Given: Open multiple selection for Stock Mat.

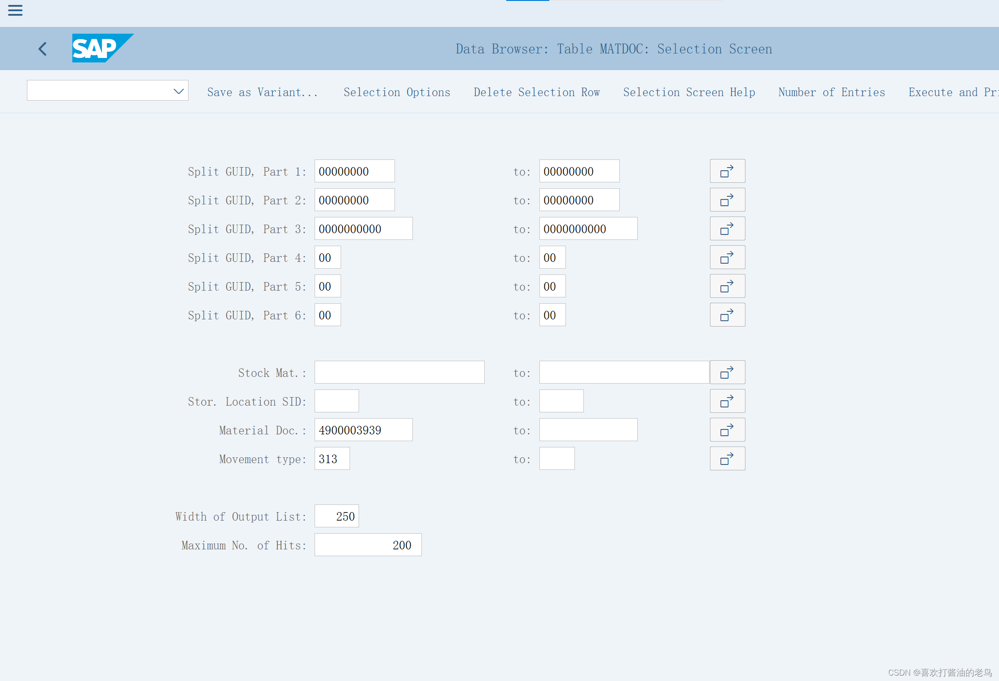Looking at the screenshot, I should pyautogui.click(x=727, y=372).
